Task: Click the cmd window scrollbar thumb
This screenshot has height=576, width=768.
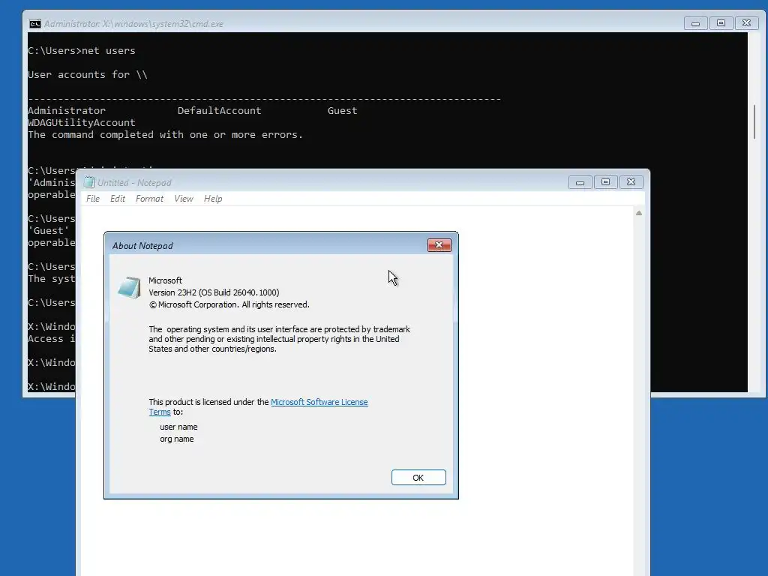Action: coord(754,121)
